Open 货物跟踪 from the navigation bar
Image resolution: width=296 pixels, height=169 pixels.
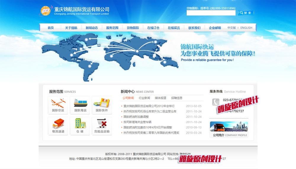coord(133,28)
